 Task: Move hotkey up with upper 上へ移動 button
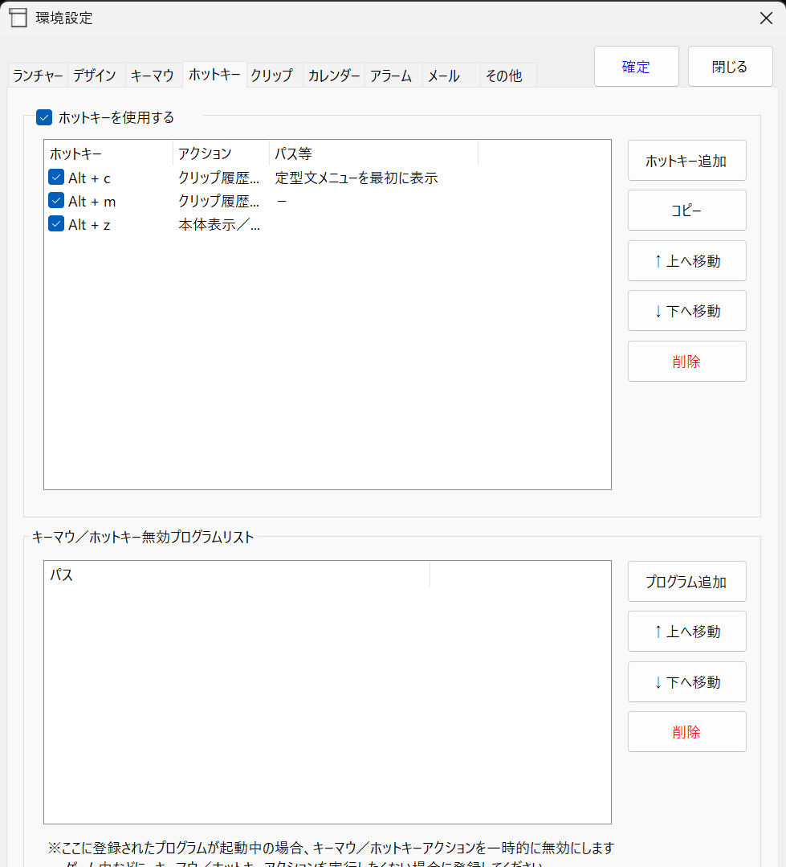pos(686,261)
